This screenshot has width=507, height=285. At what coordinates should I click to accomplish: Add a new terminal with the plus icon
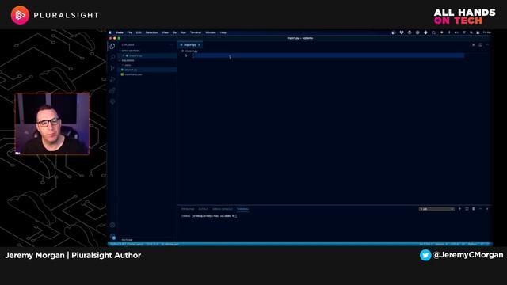[x=459, y=209]
